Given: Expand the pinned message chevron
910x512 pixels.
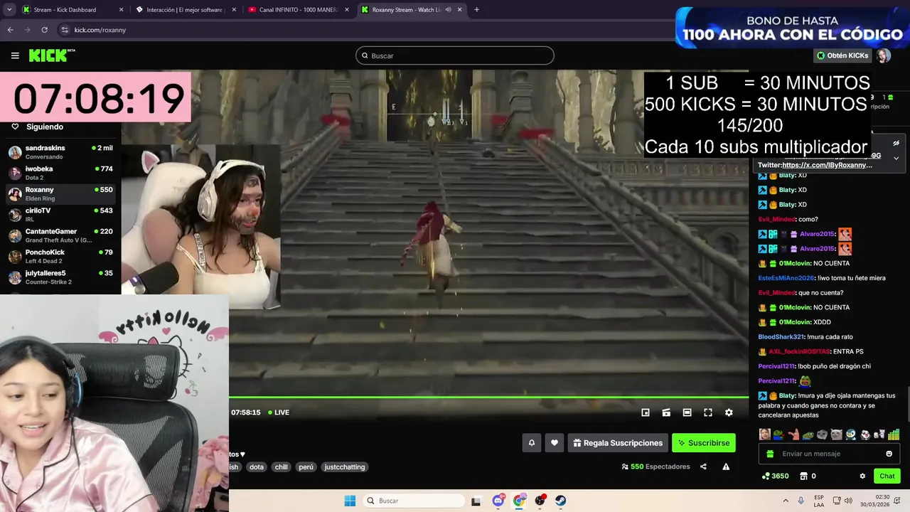Looking at the screenshot, I should [896, 158].
